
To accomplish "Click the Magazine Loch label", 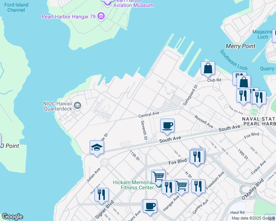I will click(x=262, y=34).
